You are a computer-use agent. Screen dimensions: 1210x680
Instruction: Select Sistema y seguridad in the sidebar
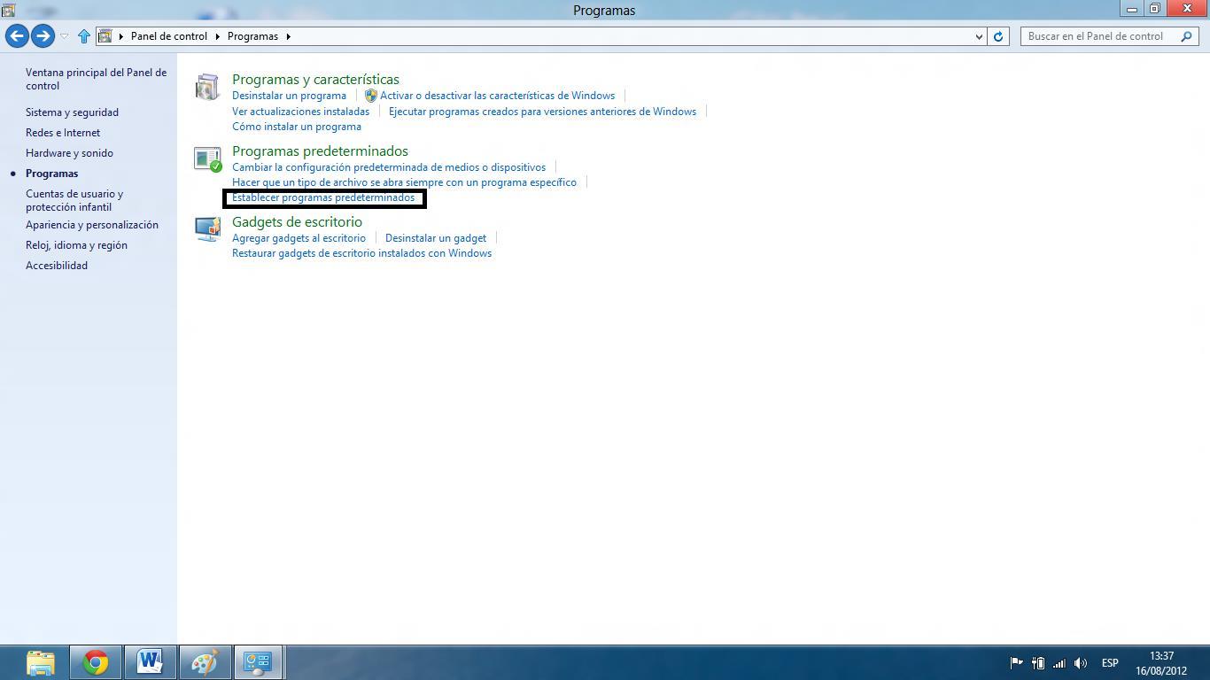(x=72, y=112)
